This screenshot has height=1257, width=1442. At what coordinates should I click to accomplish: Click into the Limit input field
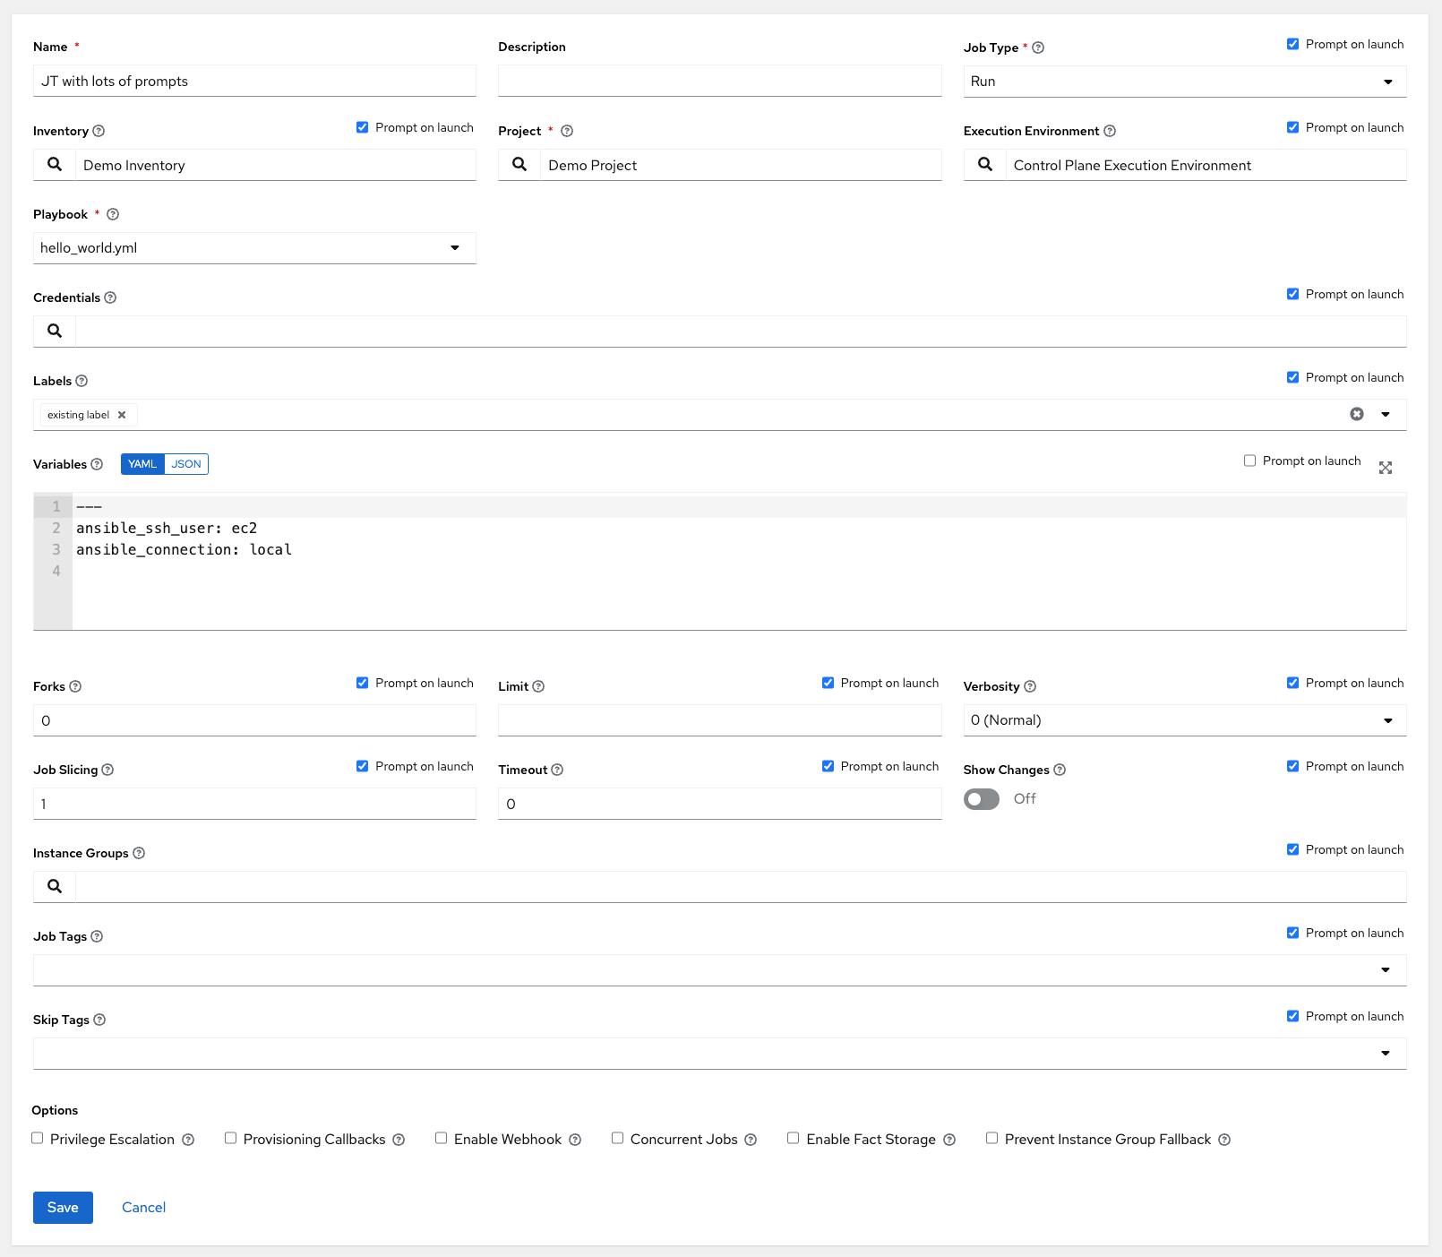coord(717,719)
